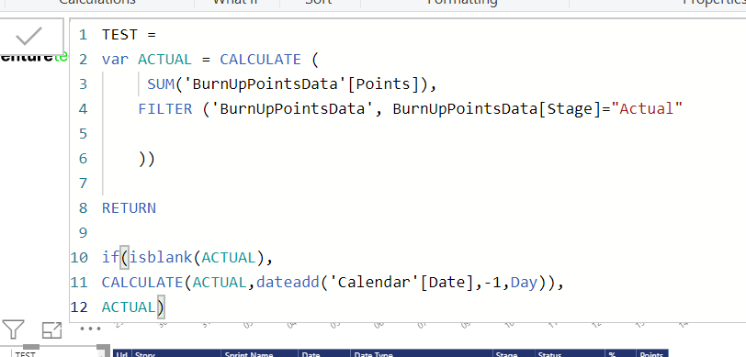This screenshot has height=357, width=746.
Task: Click RETURN keyword on line 8
Action: point(129,207)
